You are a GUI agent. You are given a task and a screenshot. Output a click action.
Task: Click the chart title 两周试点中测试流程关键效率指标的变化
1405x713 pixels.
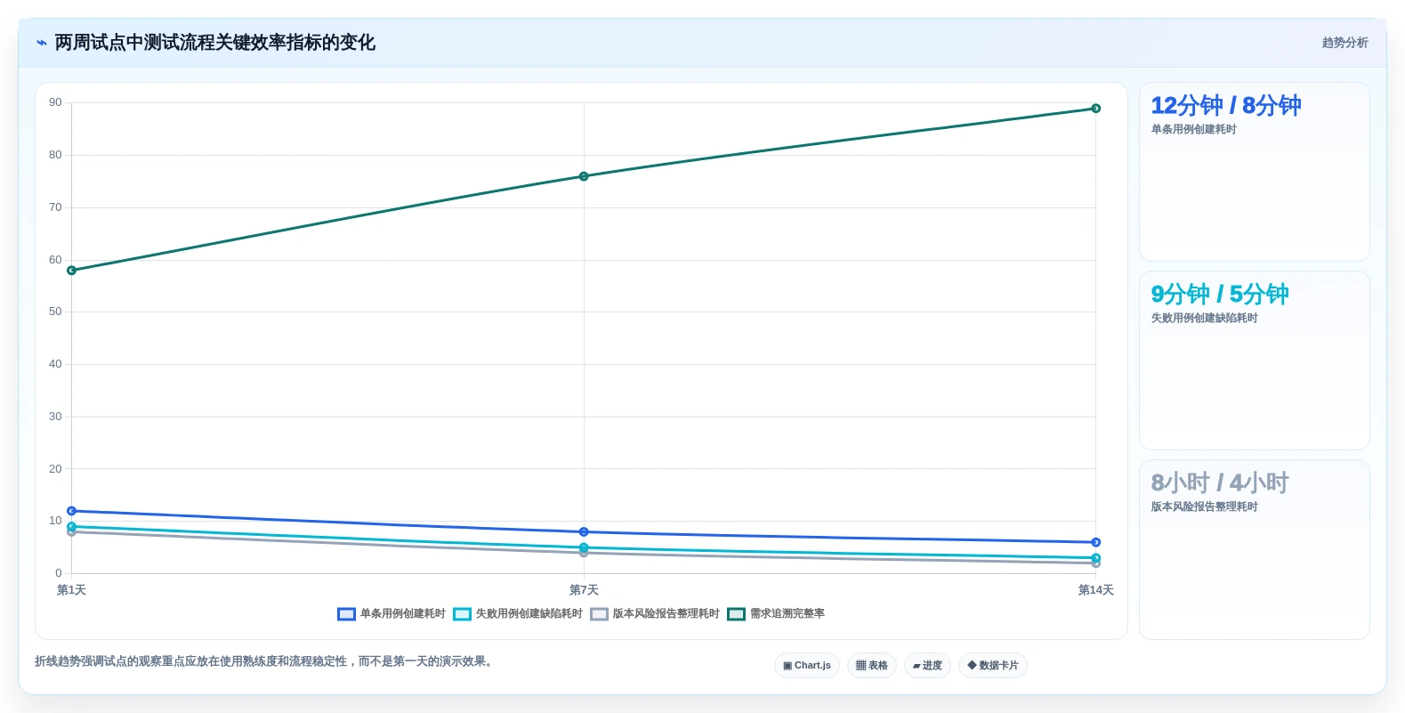[x=215, y=43]
